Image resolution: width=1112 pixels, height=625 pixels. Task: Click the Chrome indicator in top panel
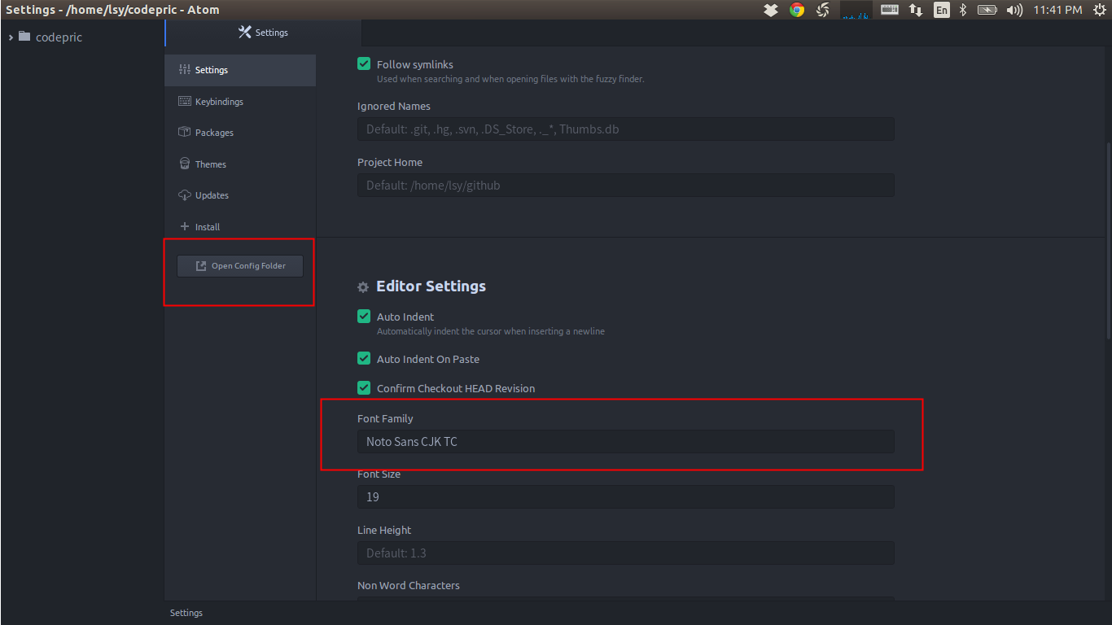coord(797,10)
